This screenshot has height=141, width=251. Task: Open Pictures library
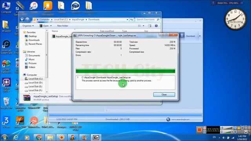[32, 63]
